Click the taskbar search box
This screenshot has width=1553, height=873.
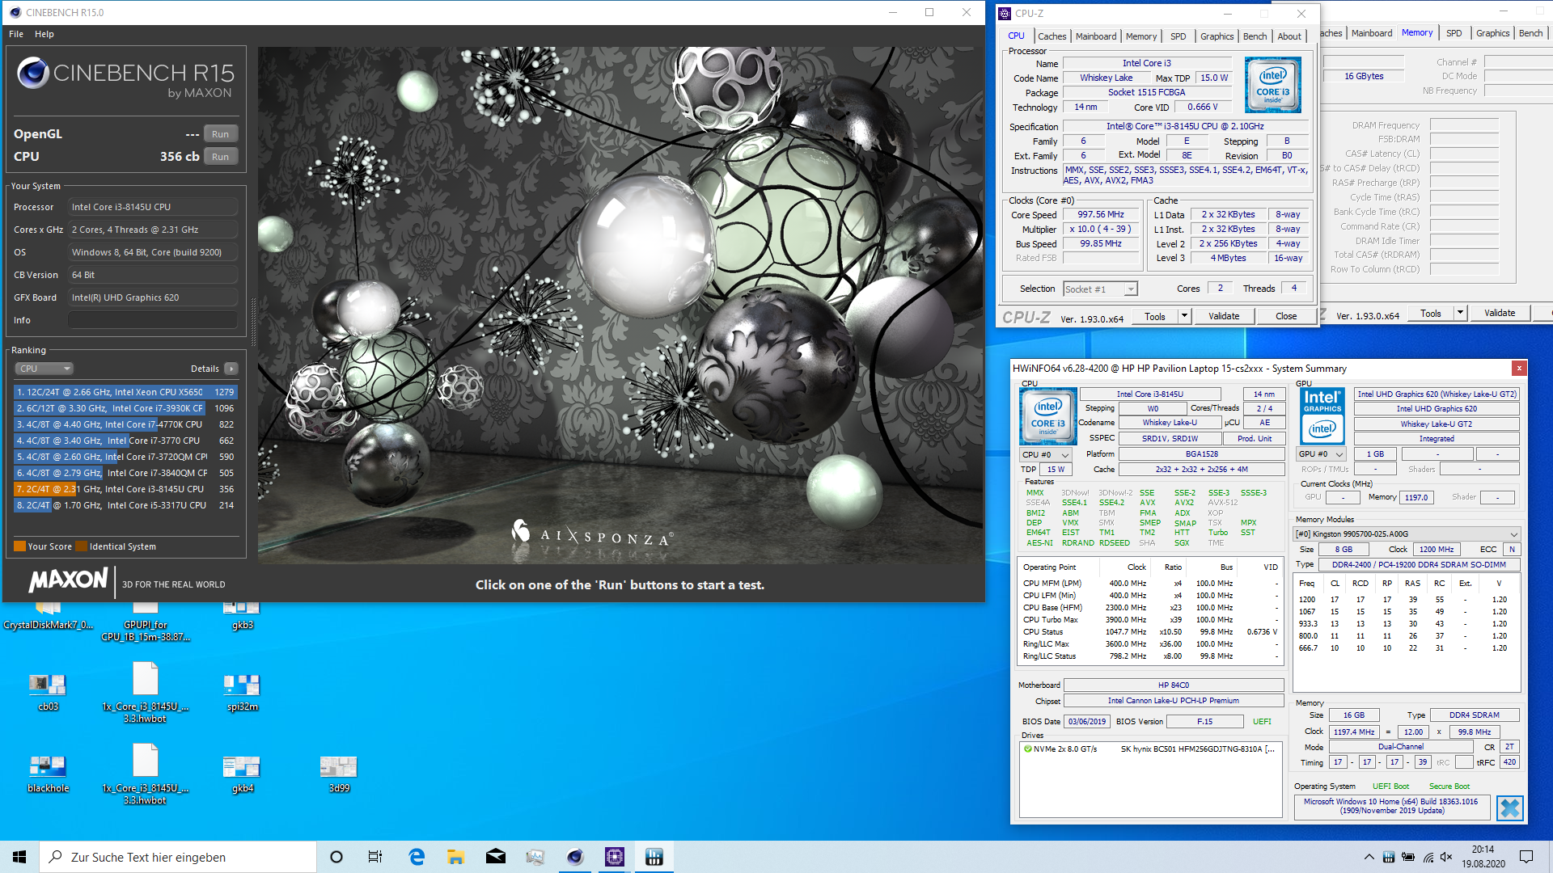[178, 857]
